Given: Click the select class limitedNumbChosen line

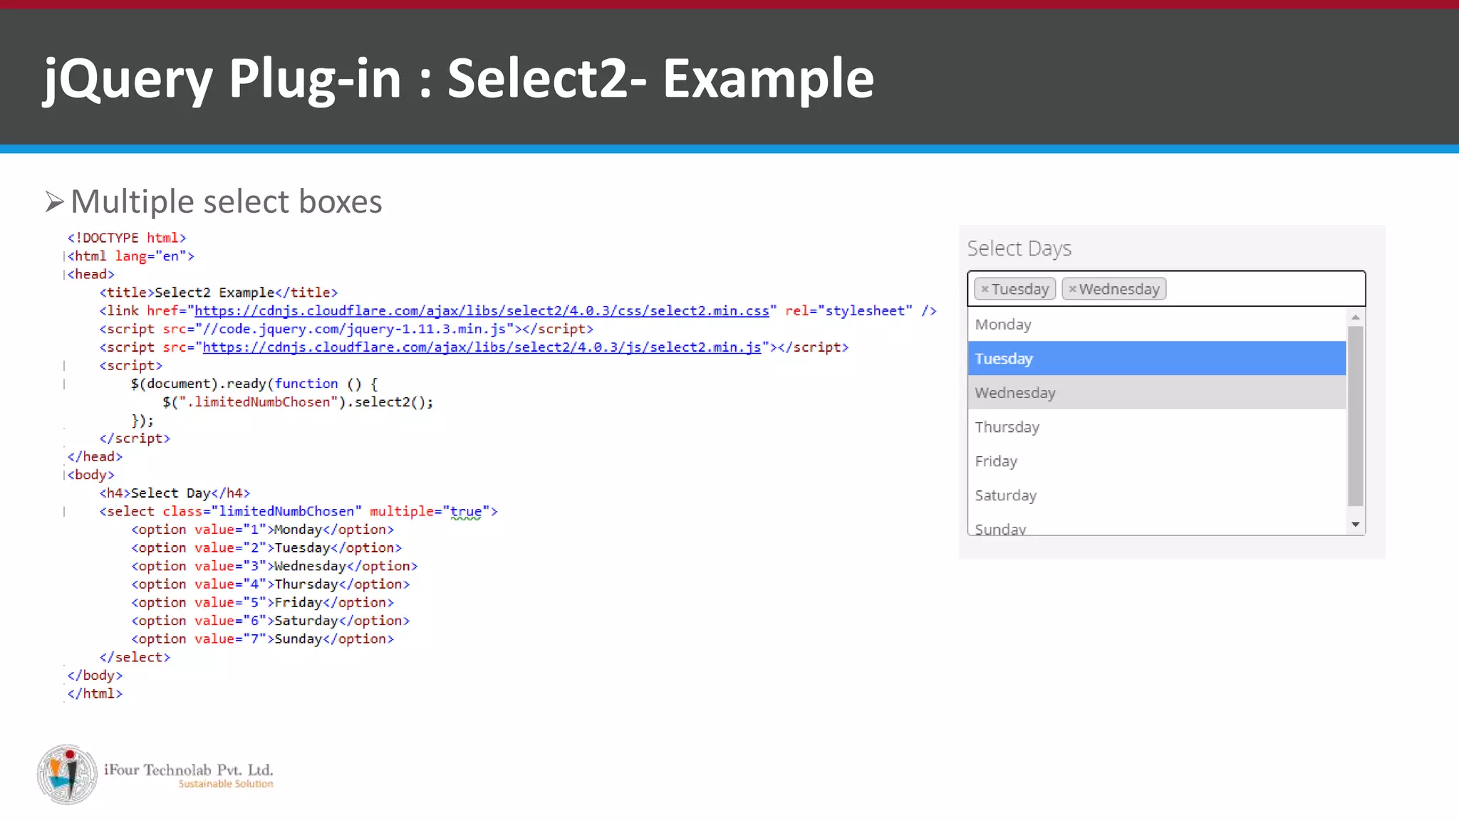Looking at the screenshot, I should pyautogui.click(x=298, y=512).
